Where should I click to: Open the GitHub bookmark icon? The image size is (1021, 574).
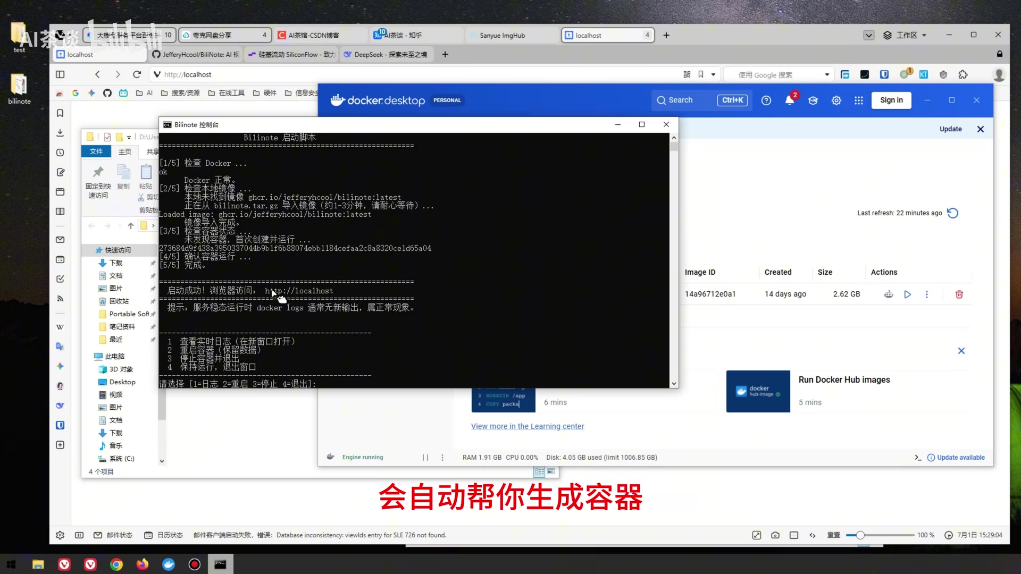pos(107,93)
